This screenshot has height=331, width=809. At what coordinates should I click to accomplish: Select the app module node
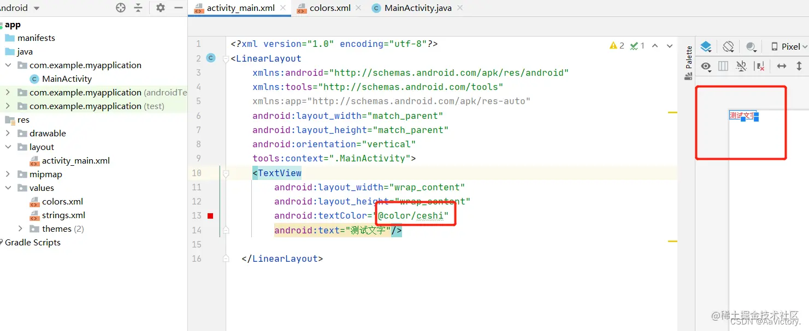(x=13, y=24)
